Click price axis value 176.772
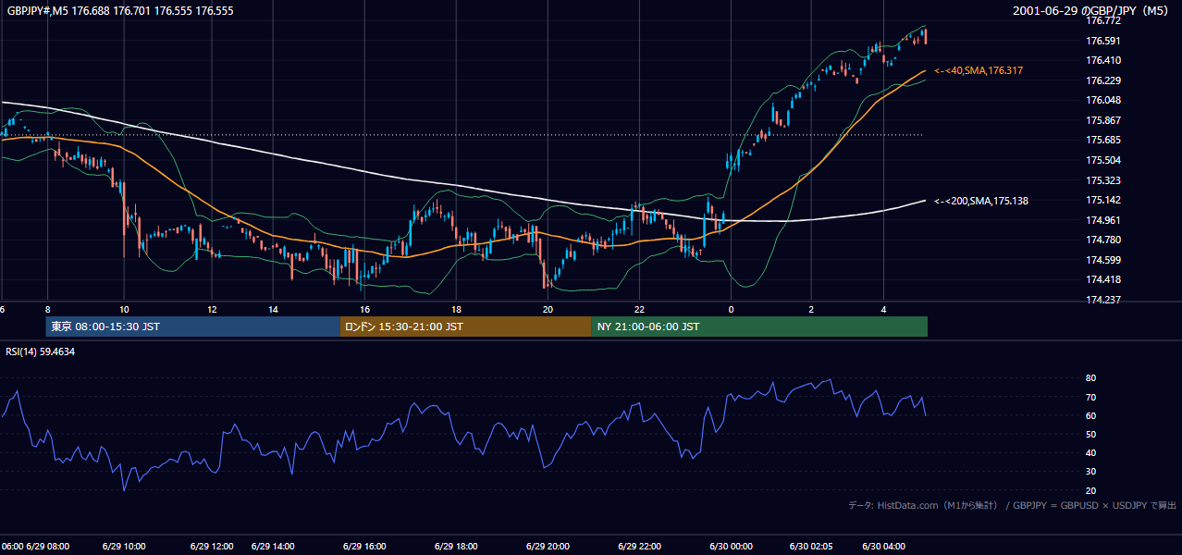This screenshot has width=1182, height=555. coord(1103,20)
